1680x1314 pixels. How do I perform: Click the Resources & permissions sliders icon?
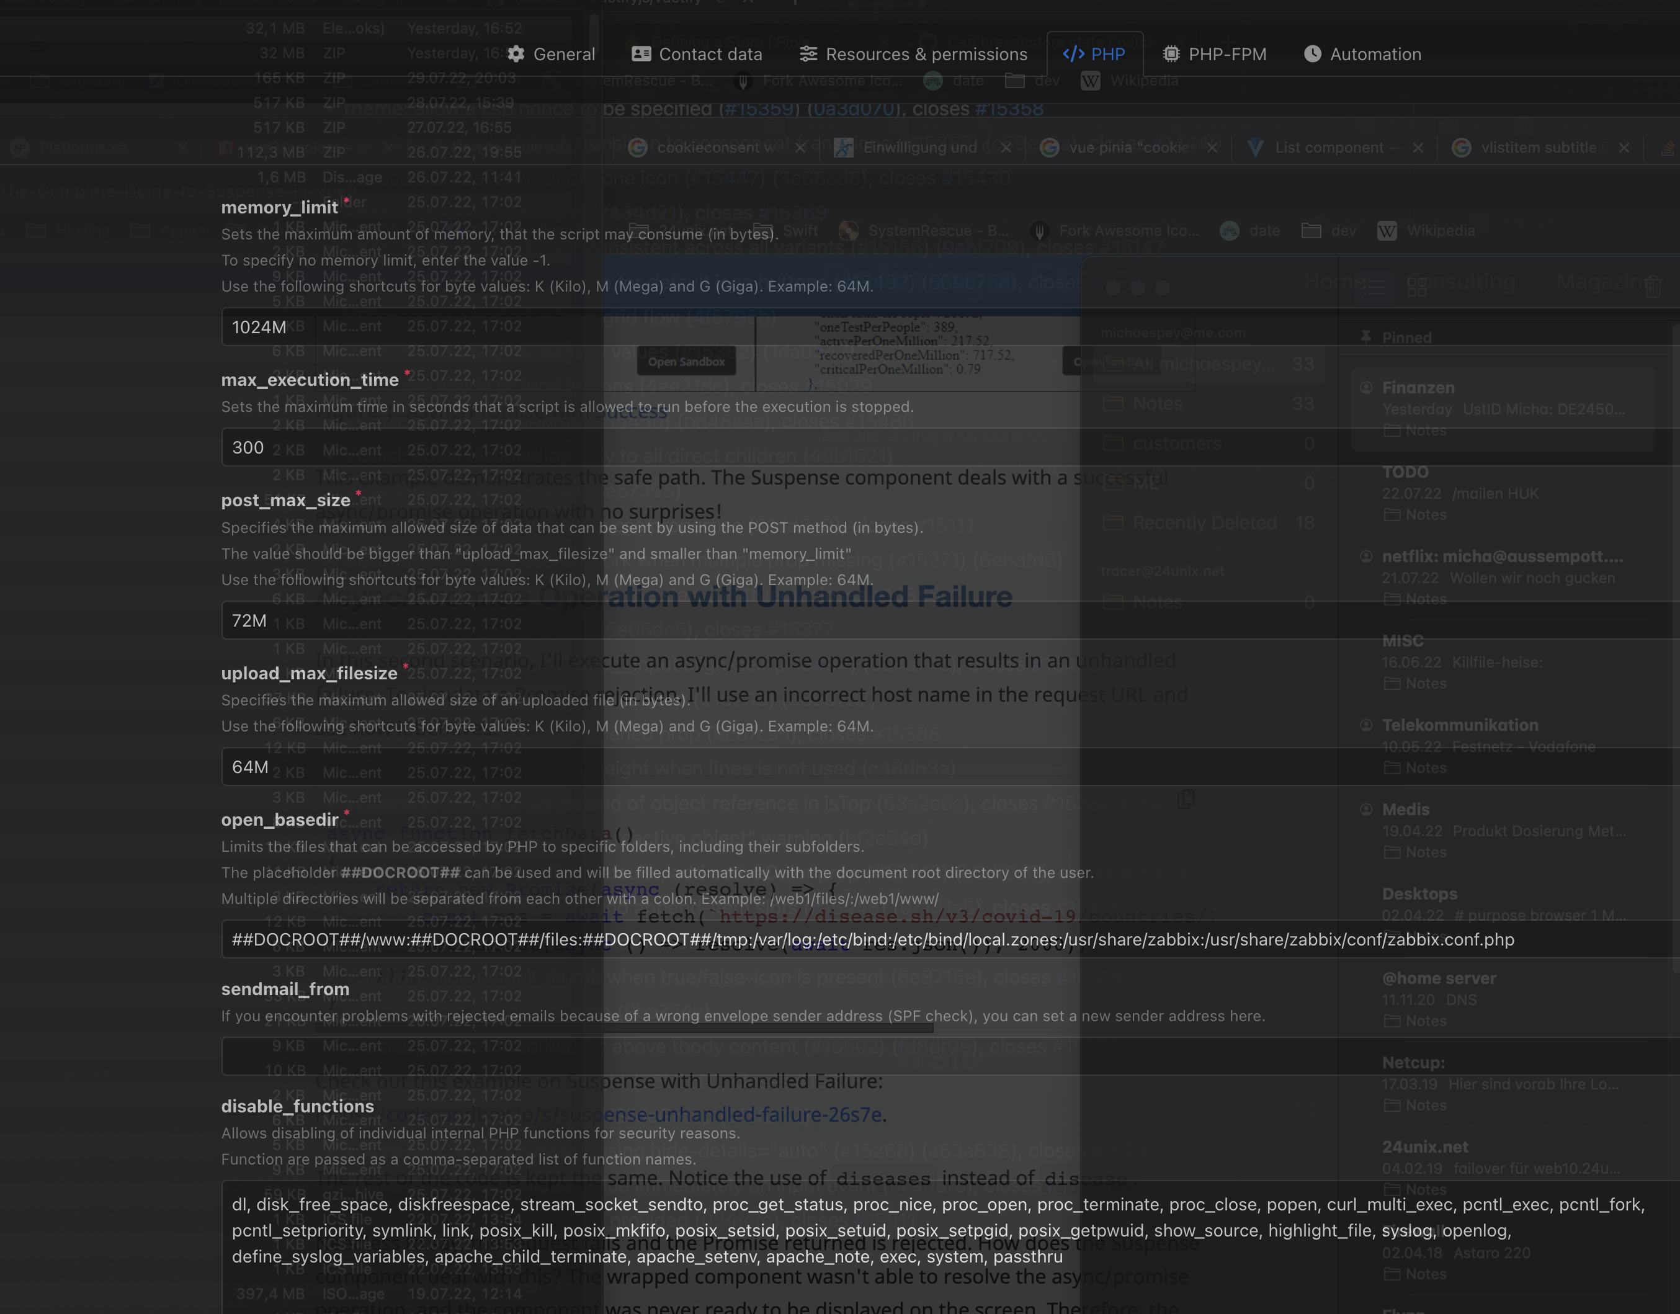808,54
